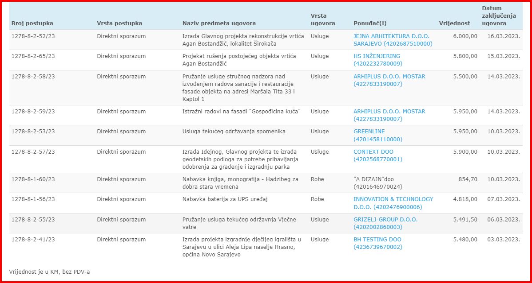Select procedure number 1278-8-2-53/23

point(33,132)
